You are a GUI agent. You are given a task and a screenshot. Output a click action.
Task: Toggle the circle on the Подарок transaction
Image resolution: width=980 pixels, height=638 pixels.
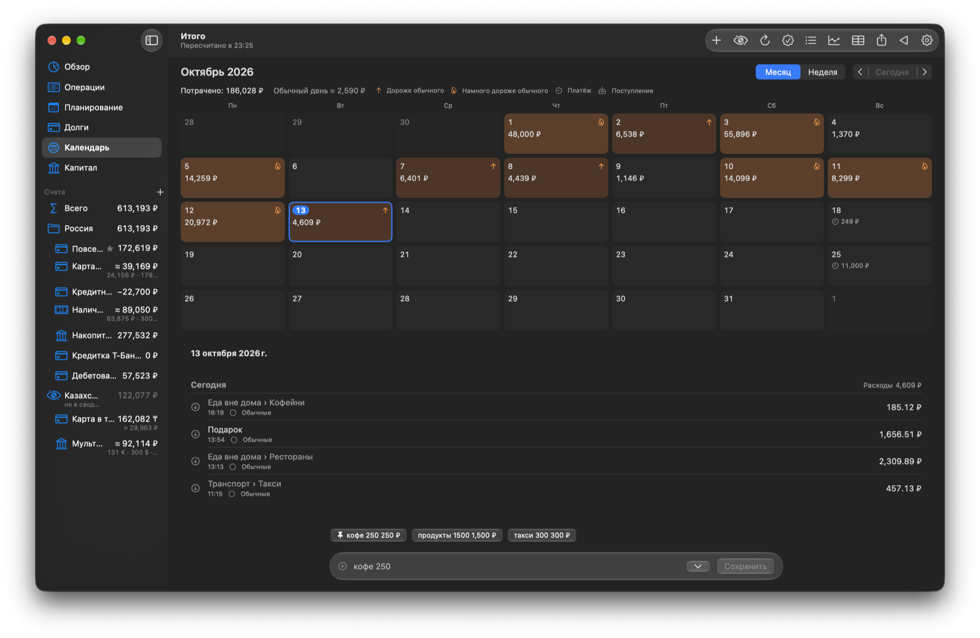click(x=234, y=440)
